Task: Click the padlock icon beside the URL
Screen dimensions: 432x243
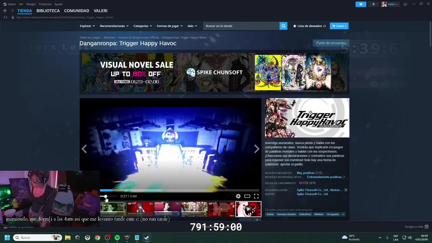Action: click(13, 17)
